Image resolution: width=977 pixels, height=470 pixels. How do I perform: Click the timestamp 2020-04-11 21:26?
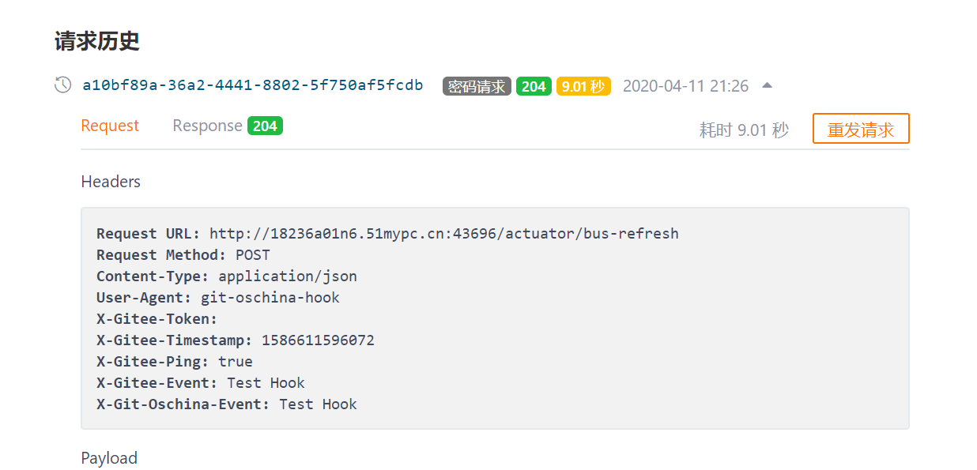point(685,86)
